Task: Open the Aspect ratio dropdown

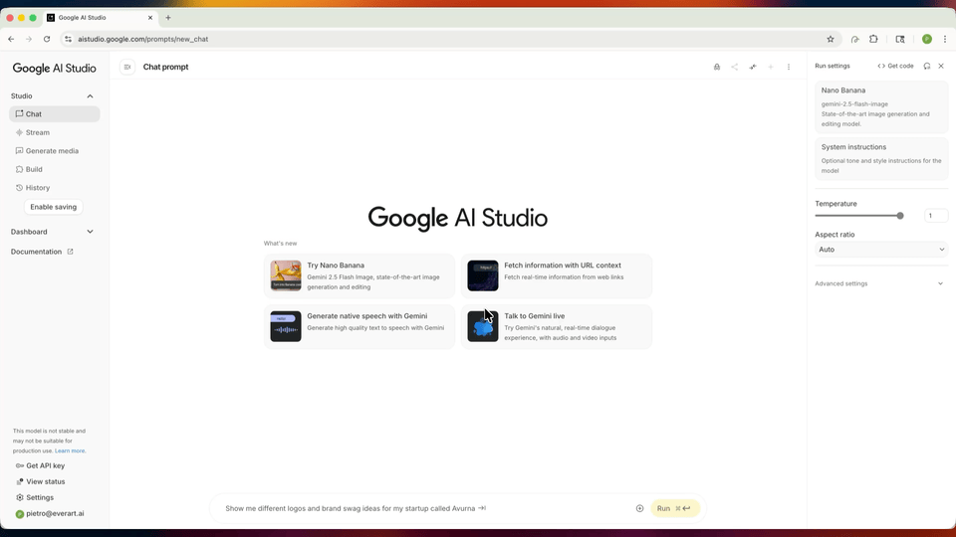Action: point(881,250)
